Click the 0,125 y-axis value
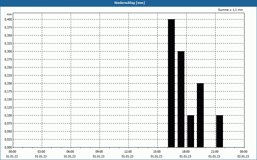The height and width of the screenshot is (160, 257). 8,108
